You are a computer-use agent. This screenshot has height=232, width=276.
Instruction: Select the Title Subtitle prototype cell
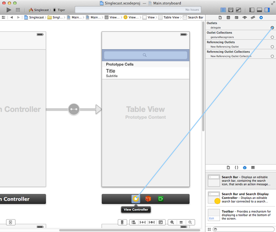tap(145, 73)
